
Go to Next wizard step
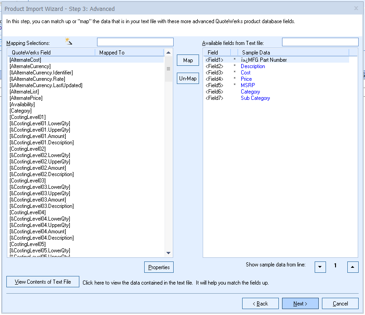point(300,304)
